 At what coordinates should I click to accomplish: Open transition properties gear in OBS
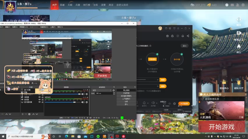(x=113, y=90)
